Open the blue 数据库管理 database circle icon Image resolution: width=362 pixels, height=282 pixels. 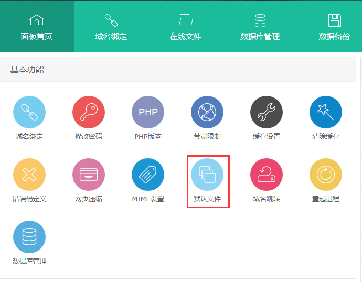pos(29,237)
